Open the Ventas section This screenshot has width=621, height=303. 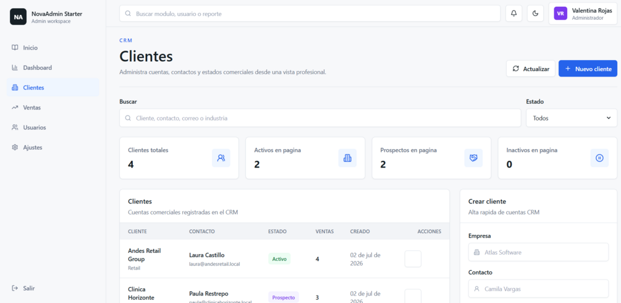53,108
